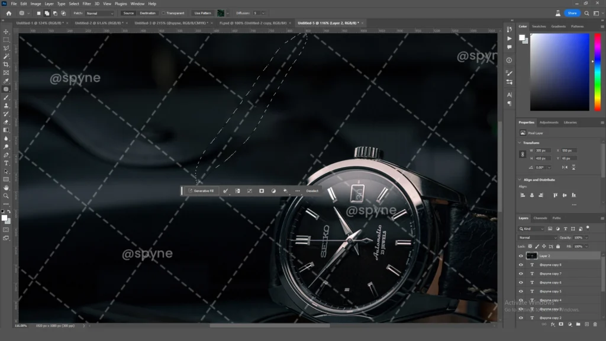Create a new layer group folder
The height and width of the screenshot is (341, 606).
[x=578, y=324]
